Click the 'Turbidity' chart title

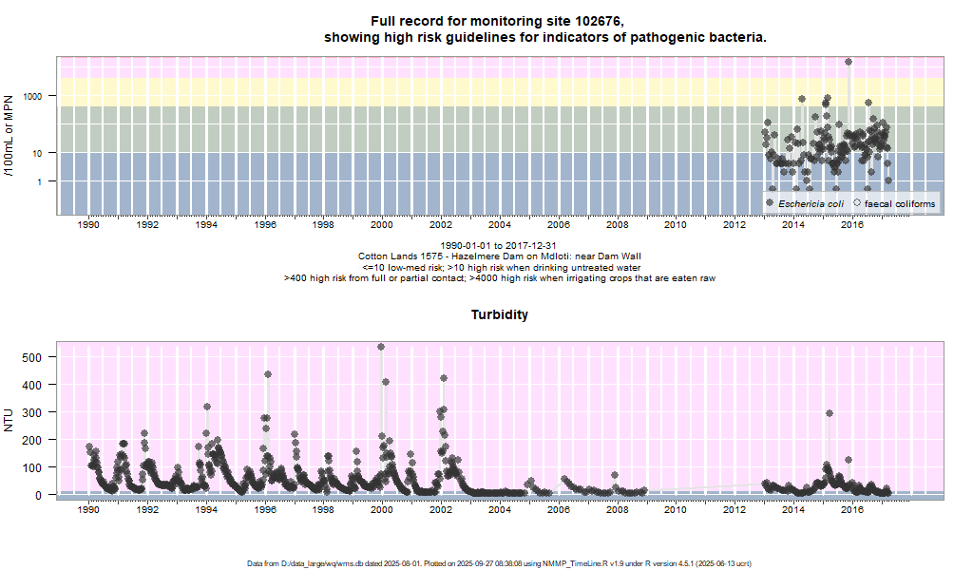coord(500,313)
